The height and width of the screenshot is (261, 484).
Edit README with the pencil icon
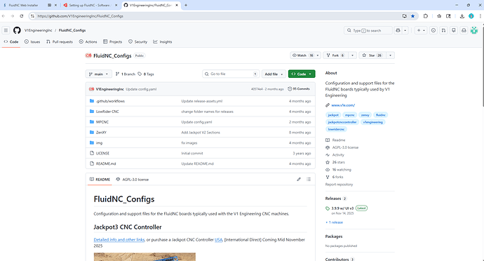pos(299,179)
